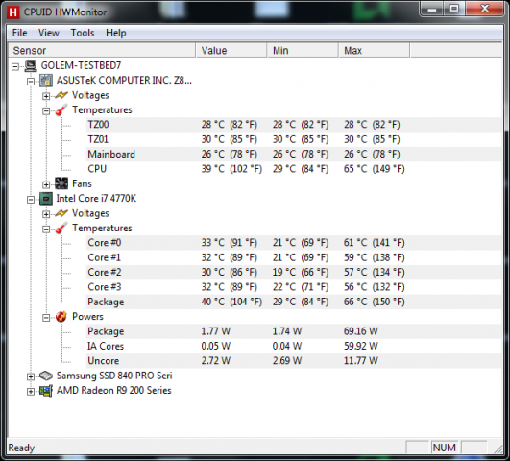Image resolution: width=510 pixels, height=461 pixels.
Task: Collapse the Intel Core i7 4770K node
Action: point(31,200)
